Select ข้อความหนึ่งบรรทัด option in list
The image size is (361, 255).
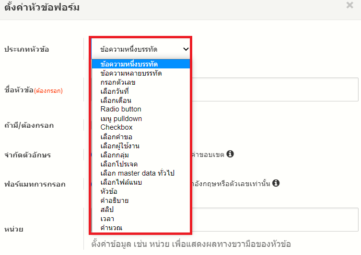(129, 64)
